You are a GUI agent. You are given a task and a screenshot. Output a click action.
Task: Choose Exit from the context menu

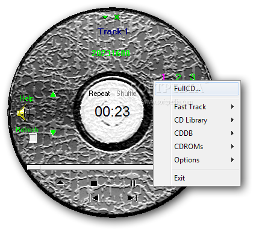tap(197, 178)
